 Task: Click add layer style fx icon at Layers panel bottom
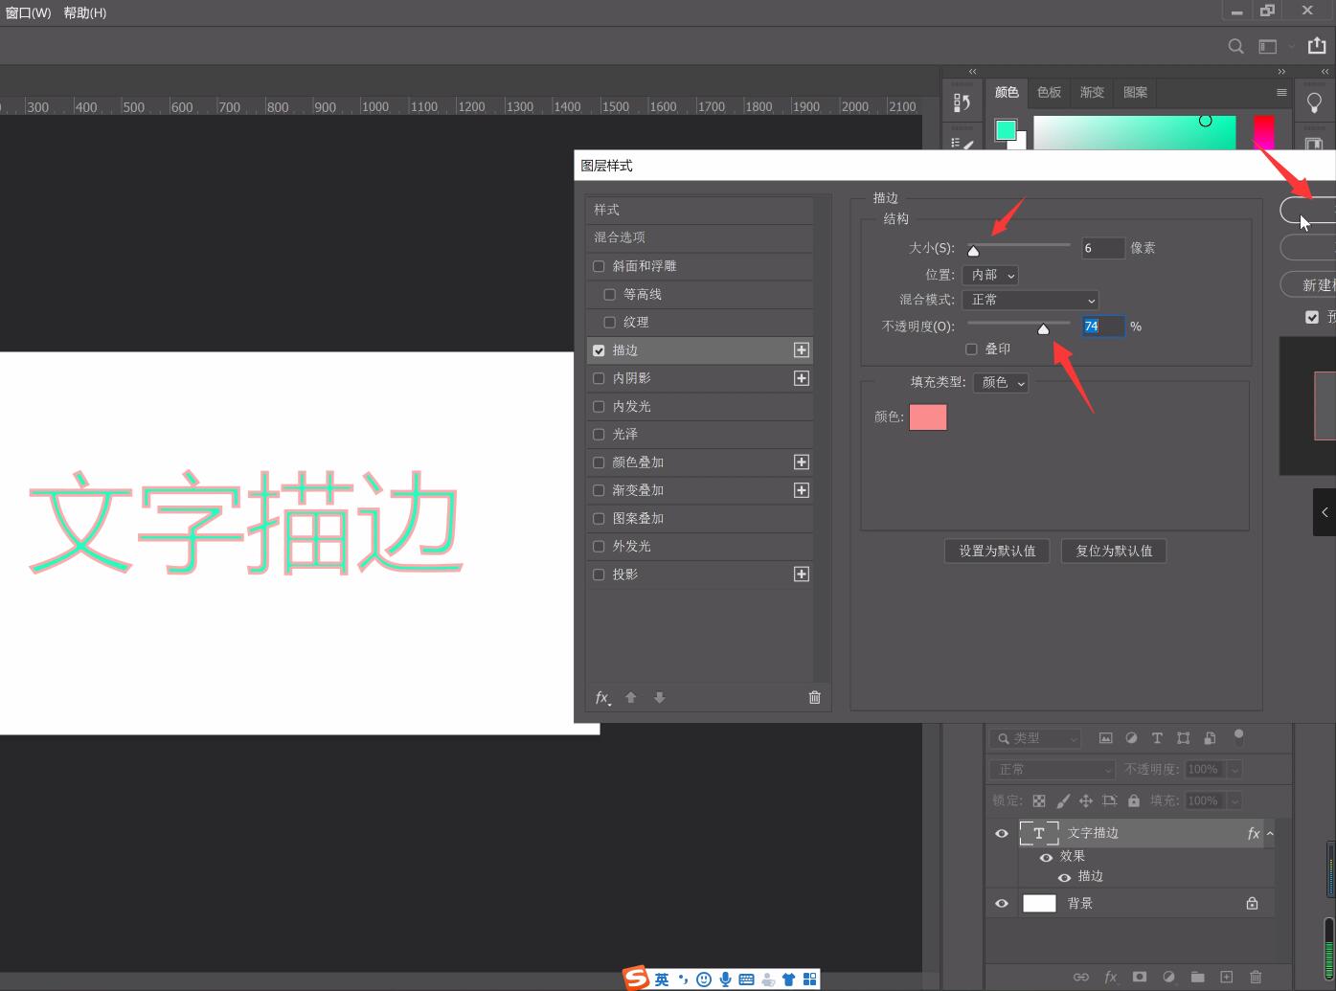coord(1111,977)
